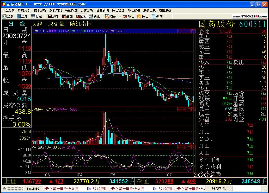Click minimize dash button in K-line panel header
269x193 pixels.
[x=189, y=31]
